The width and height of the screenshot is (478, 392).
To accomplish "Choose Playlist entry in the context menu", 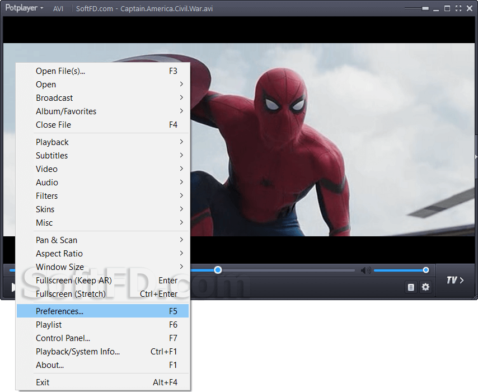I will point(103,325).
